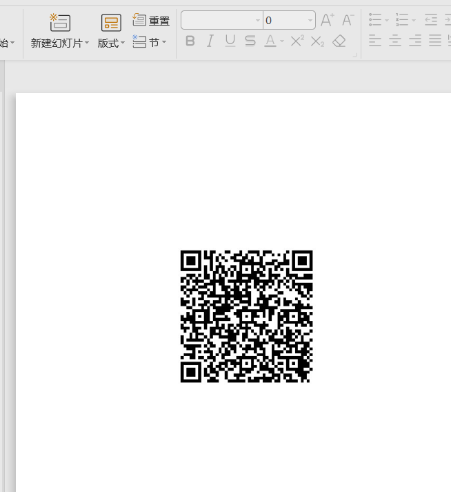This screenshot has height=492, width=451.
Task: Click the decrease indent icon
Action: (x=431, y=20)
